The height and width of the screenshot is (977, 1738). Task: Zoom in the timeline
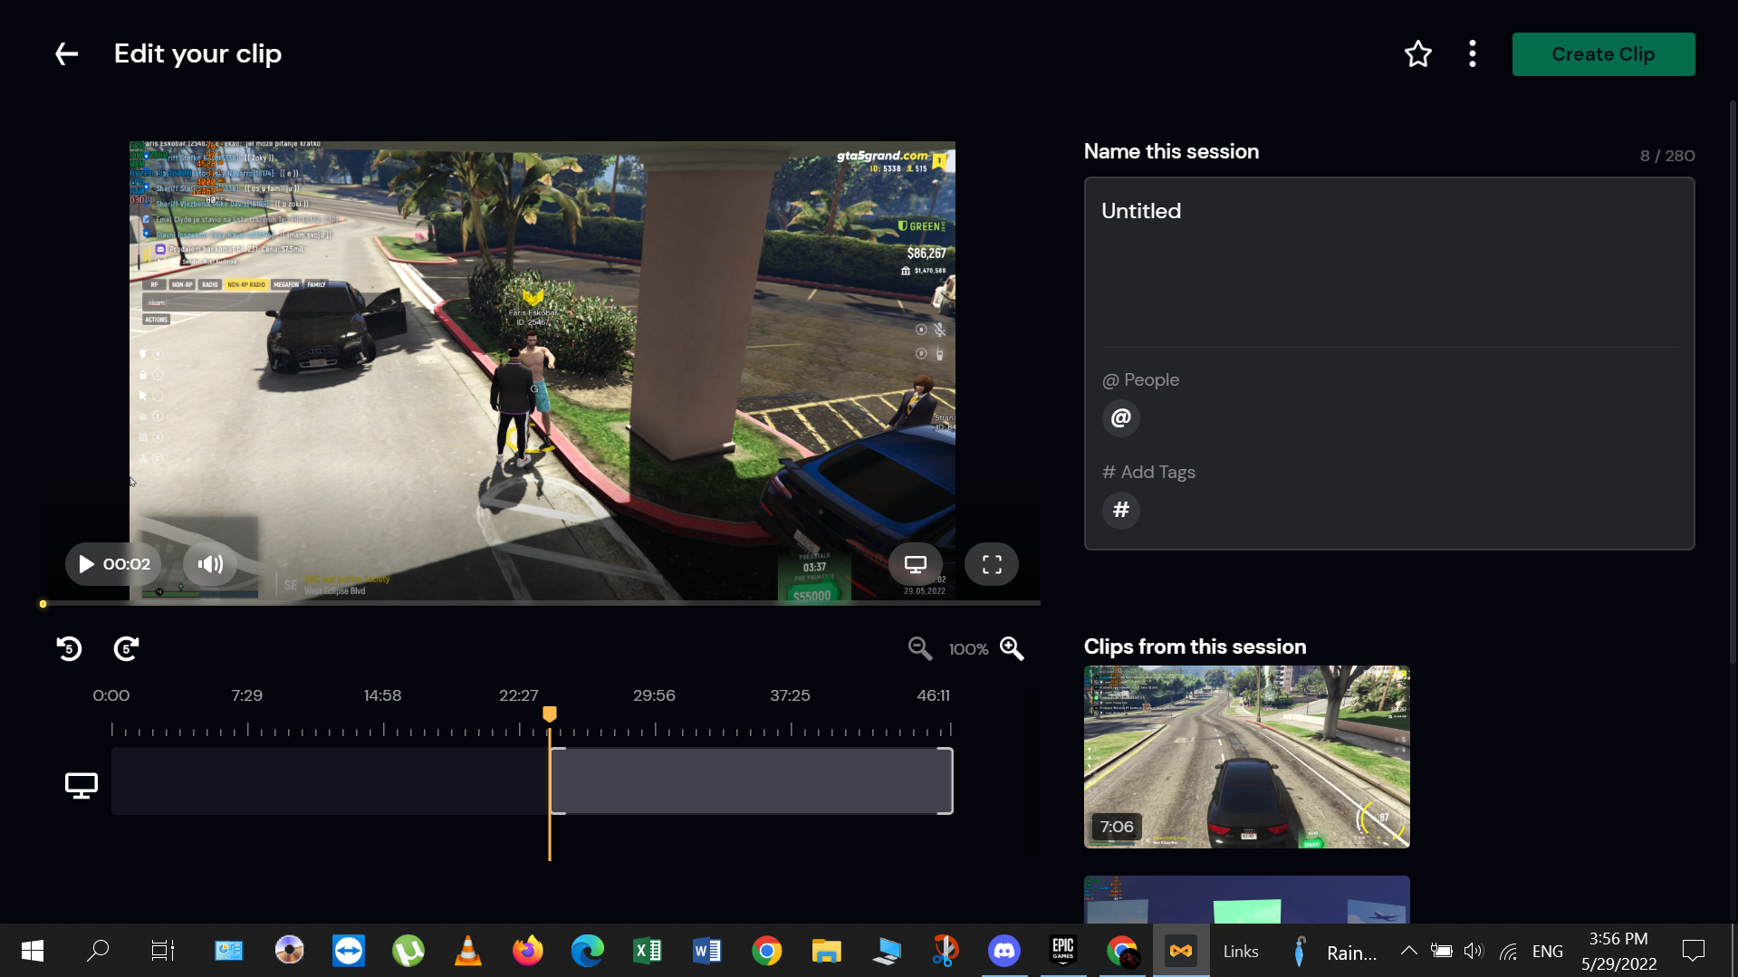tap(1012, 648)
